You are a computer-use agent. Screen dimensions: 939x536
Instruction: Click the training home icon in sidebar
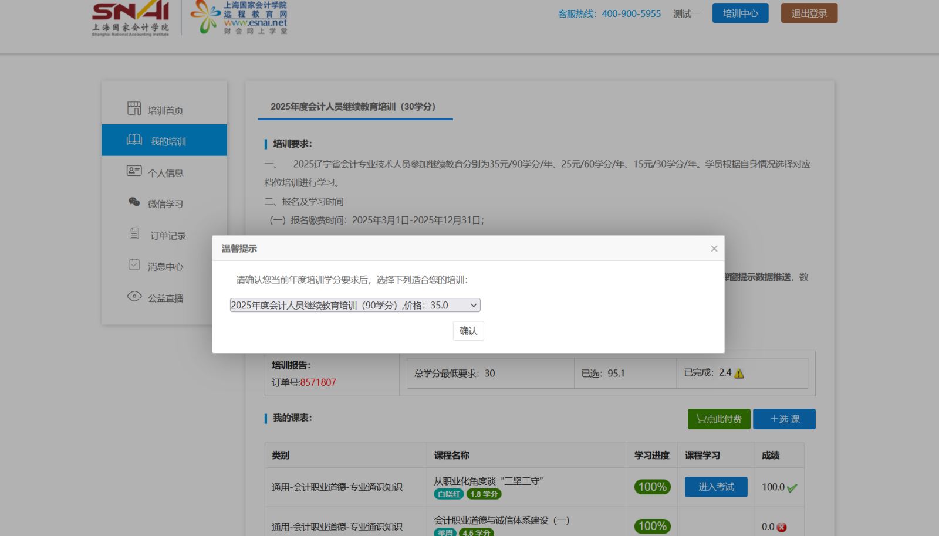[134, 108]
